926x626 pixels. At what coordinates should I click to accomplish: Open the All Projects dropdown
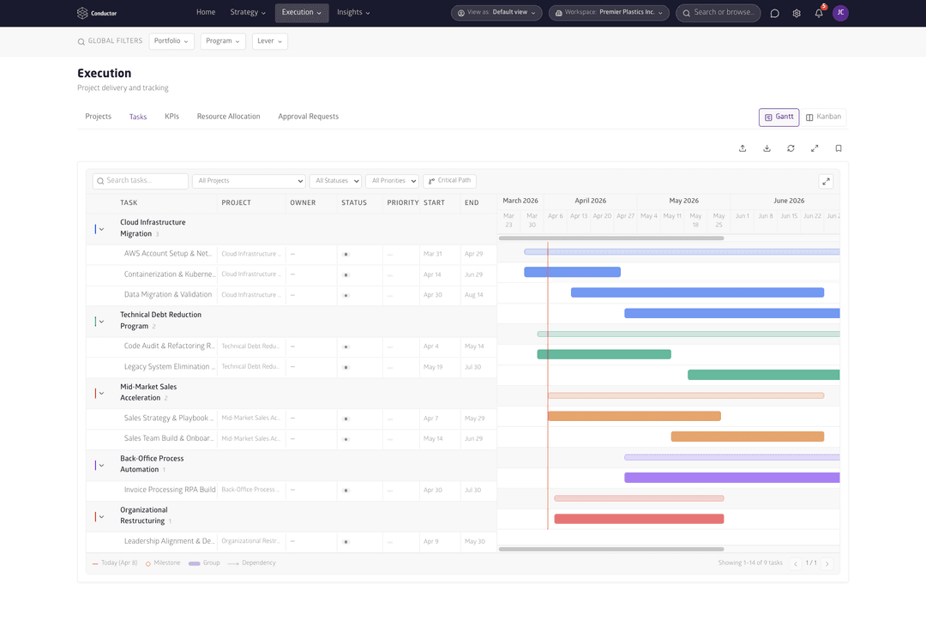[249, 181]
